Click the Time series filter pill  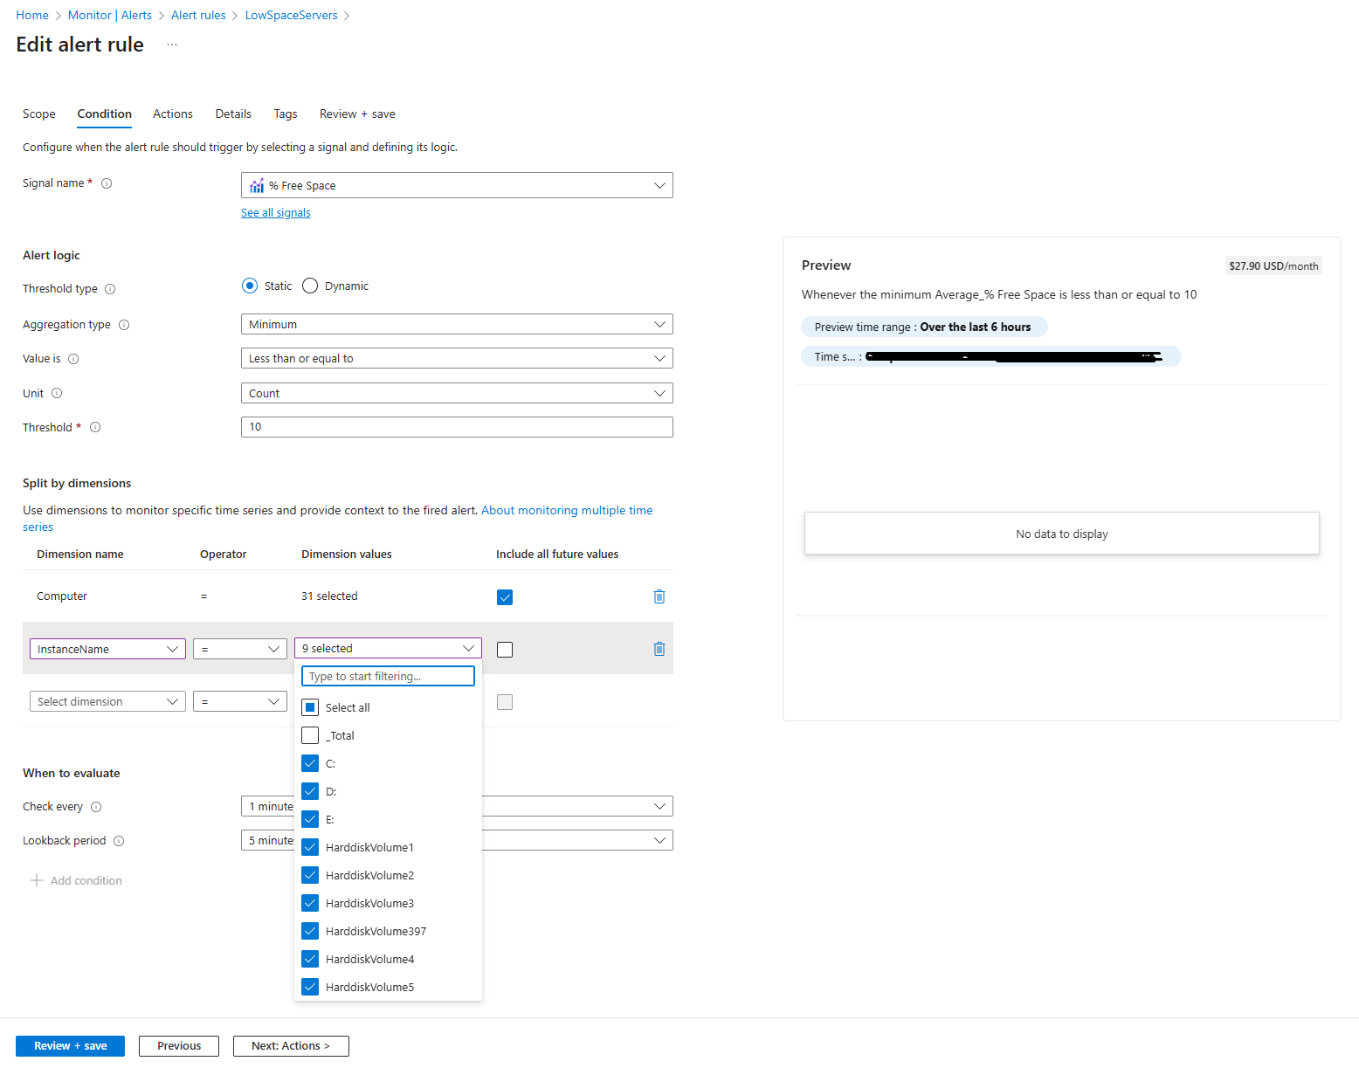pyautogui.click(x=990, y=356)
